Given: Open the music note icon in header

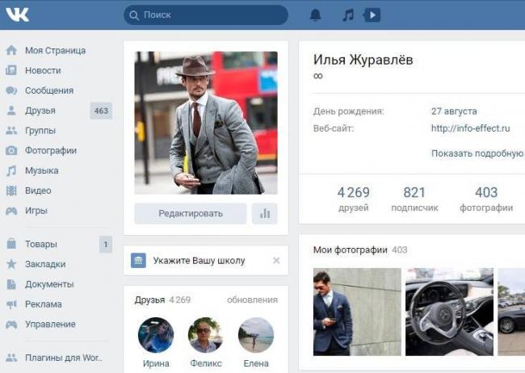Looking at the screenshot, I should pyautogui.click(x=348, y=15).
